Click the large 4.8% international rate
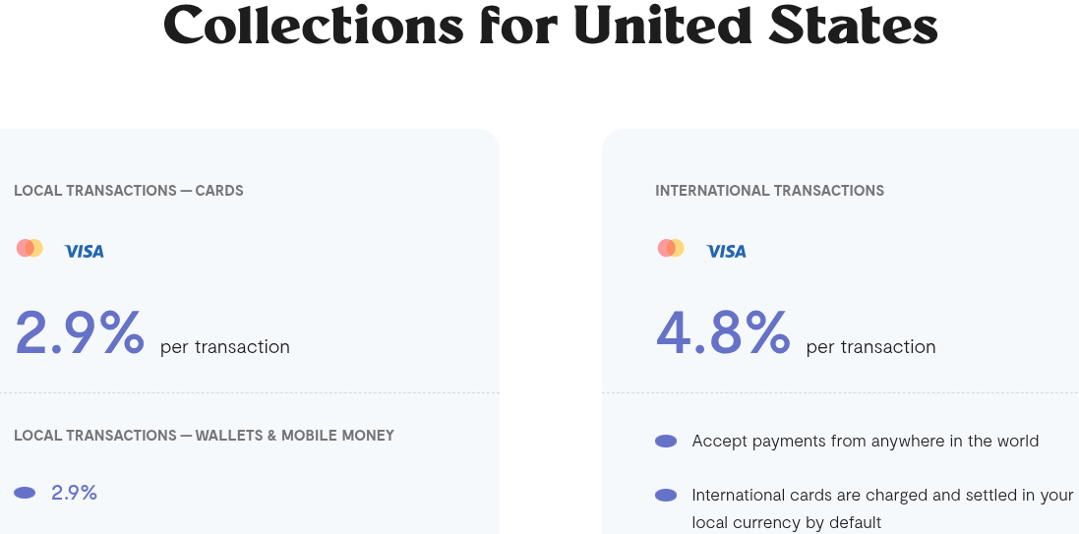The image size is (1079, 534). pos(723,332)
